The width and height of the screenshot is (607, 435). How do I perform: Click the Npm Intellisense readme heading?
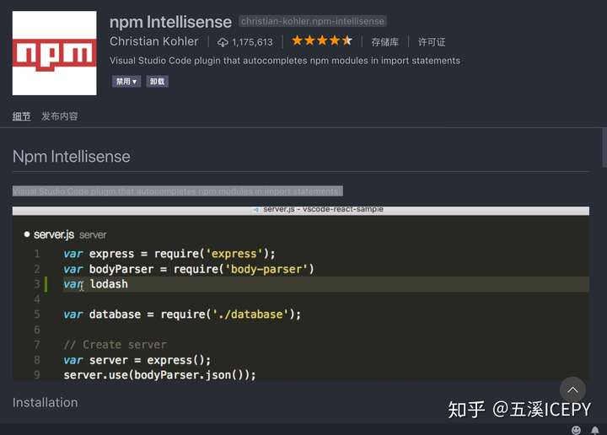click(x=71, y=156)
